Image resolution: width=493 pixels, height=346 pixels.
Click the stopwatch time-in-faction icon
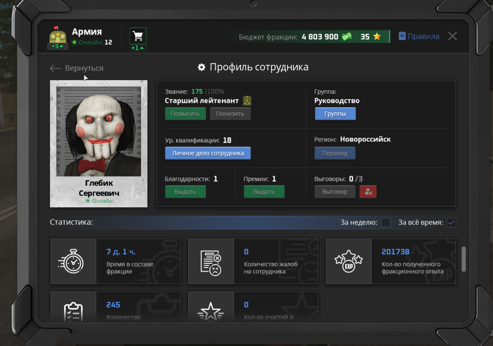click(x=72, y=262)
